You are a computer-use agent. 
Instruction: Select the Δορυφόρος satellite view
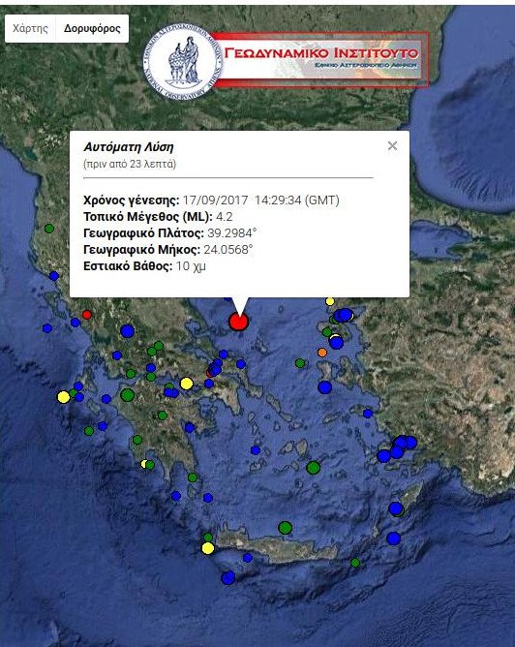(x=92, y=28)
